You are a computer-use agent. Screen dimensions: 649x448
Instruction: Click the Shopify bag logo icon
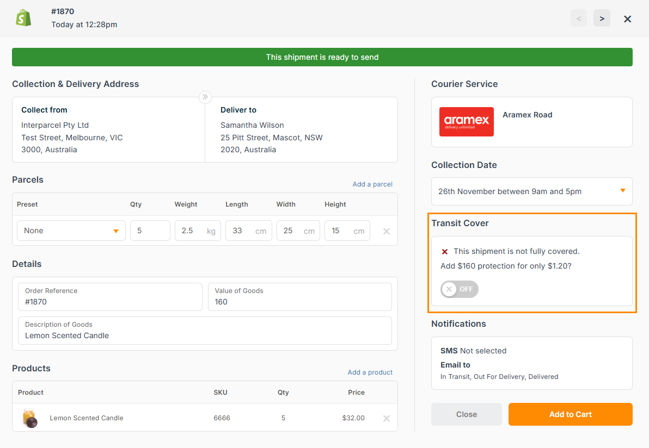tap(23, 18)
